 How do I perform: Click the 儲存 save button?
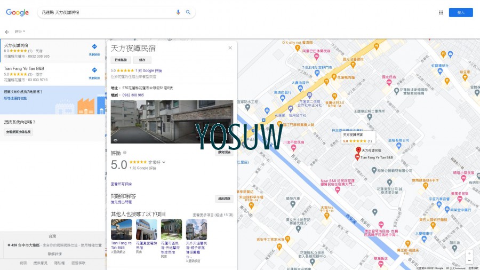click(142, 60)
